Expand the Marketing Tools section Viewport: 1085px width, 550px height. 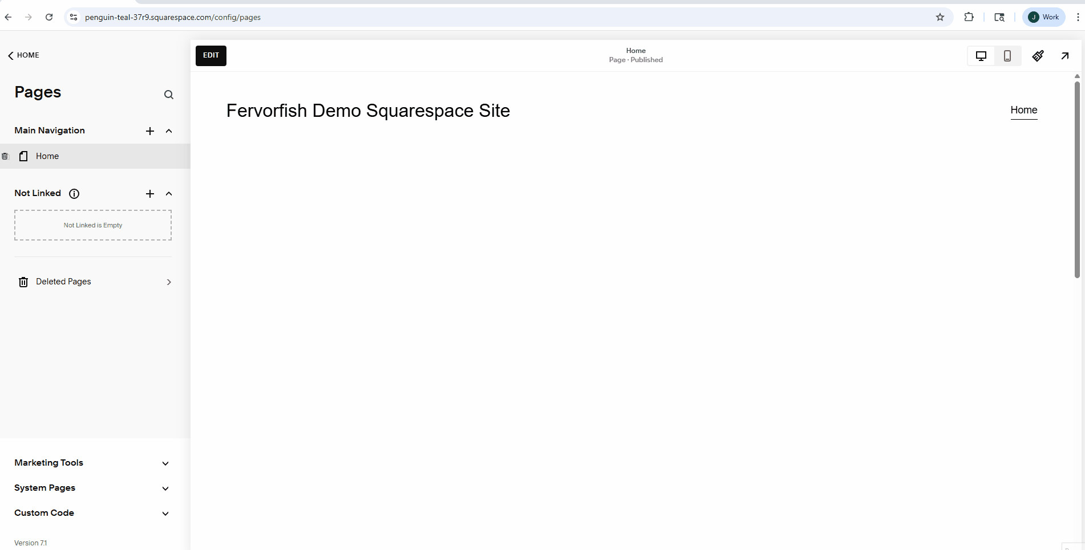tap(165, 463)
